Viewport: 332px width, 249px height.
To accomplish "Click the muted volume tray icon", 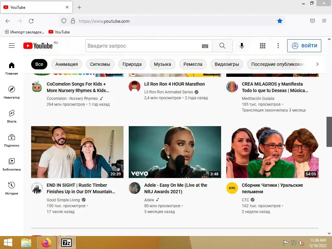I will 301,243.
